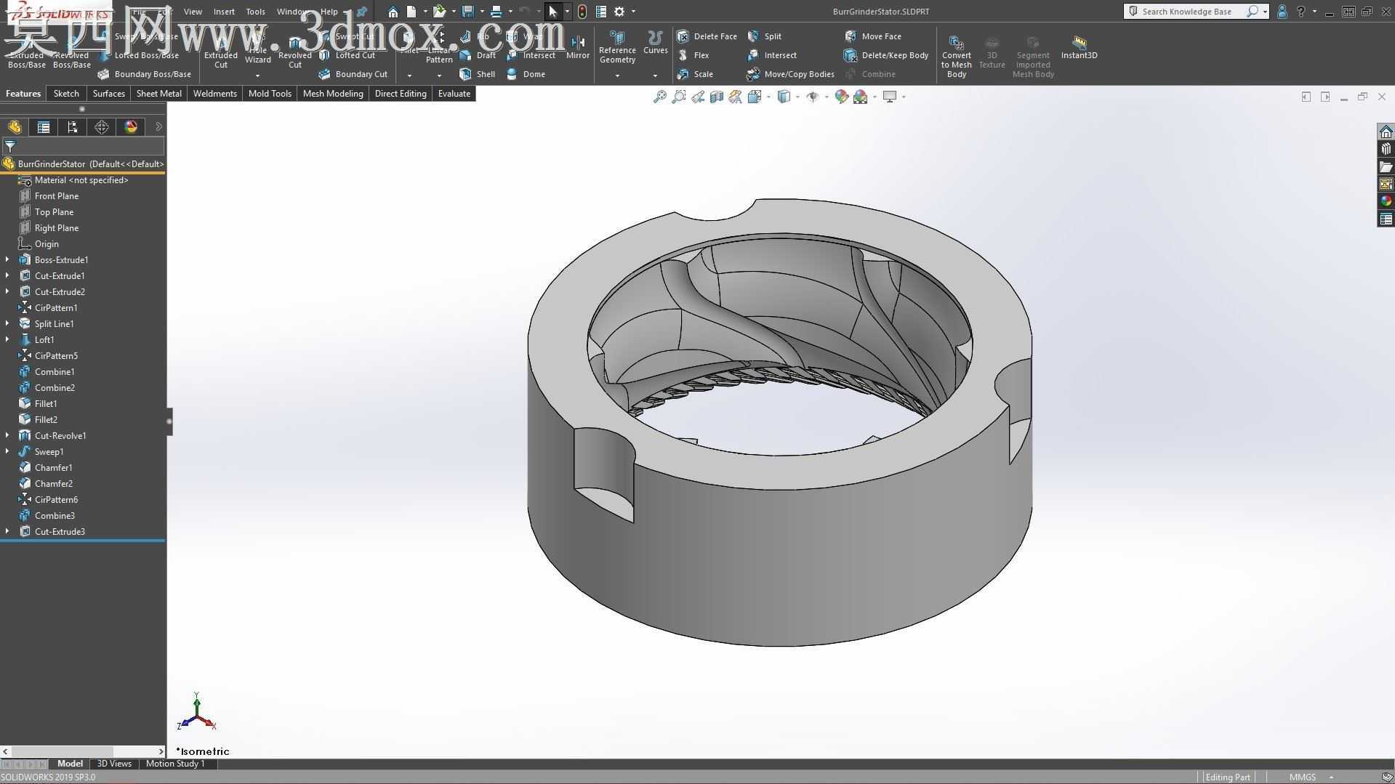Toggle the Select cursor tool

point(553,12)
